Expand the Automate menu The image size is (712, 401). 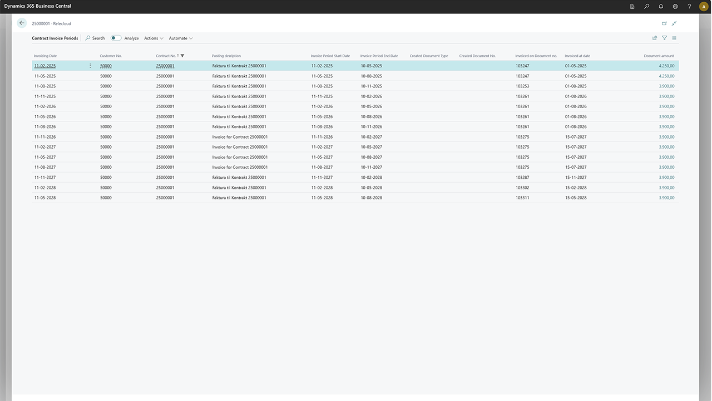pyautogui.click(x=181, y=38)
